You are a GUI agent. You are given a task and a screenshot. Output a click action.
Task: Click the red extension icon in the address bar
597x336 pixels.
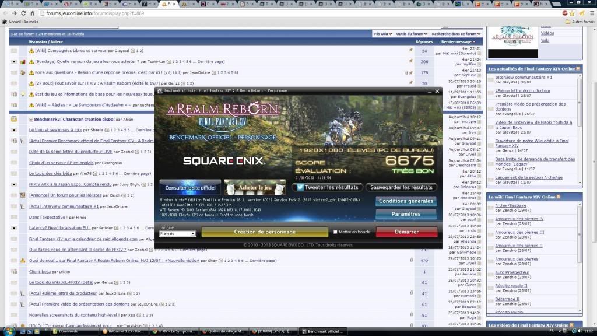(564, 13)
